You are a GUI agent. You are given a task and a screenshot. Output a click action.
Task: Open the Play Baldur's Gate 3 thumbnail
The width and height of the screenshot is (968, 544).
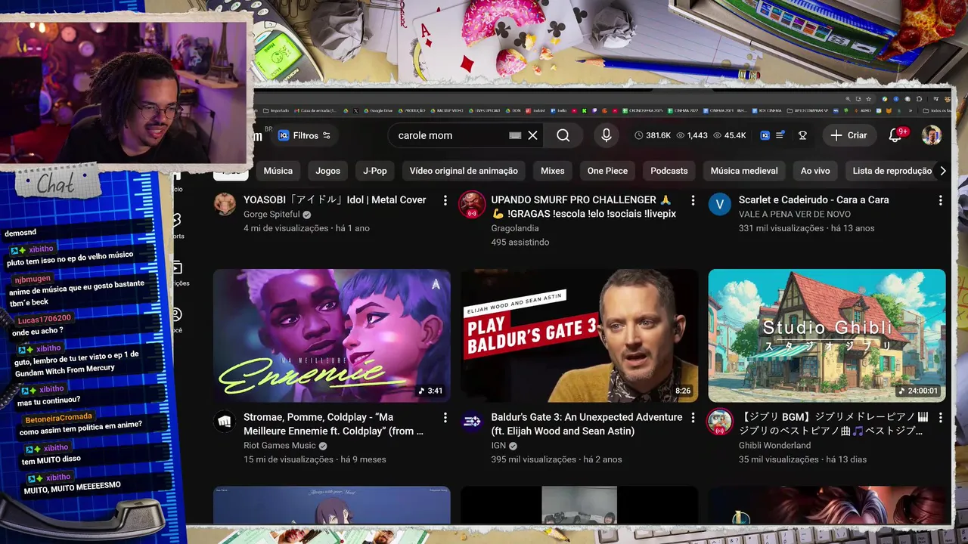(579, 335)
